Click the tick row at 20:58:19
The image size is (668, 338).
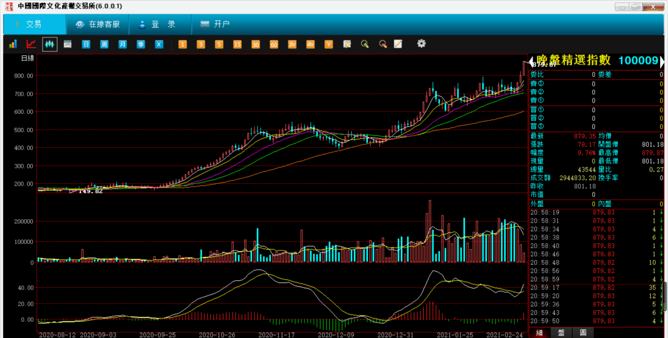(x=596, y=212)
